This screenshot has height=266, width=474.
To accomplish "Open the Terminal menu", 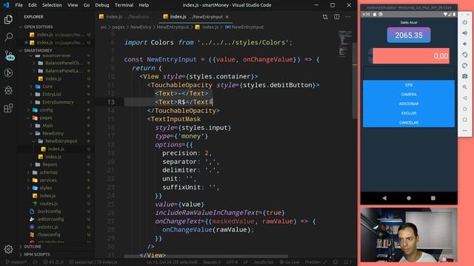I will 124,5.
